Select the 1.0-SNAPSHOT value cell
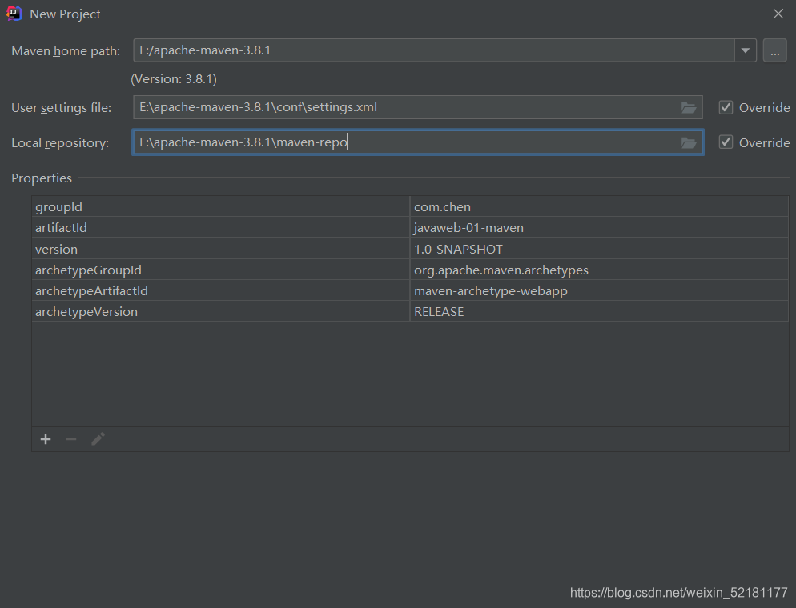The image size is (796, 608). pyautogui.click(x=599, y=249)
